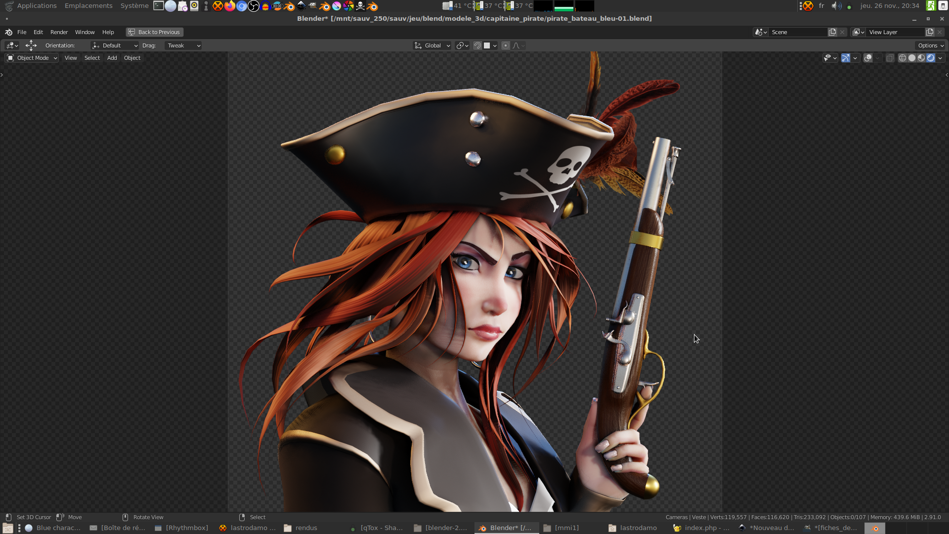Switch to Solid viewport shading

912,58
